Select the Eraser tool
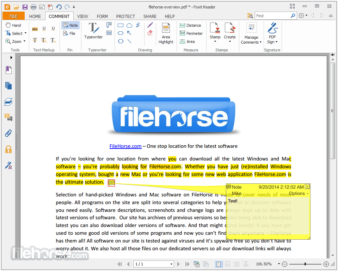This screenshot has height=271, width=338. point(150,33)
